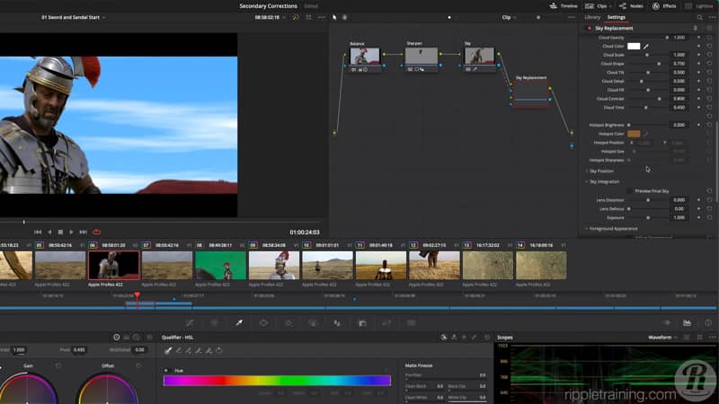Select the arrow pointer tool above node graph
Image resolution: width=719 pixels, height=404 pixels.
(334, 17)
